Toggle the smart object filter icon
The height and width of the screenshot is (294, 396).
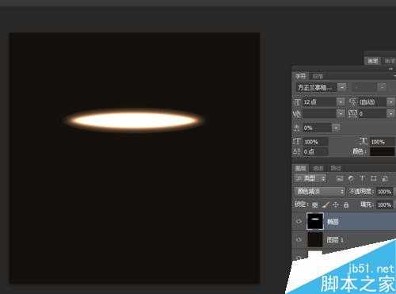pos(385,179)
